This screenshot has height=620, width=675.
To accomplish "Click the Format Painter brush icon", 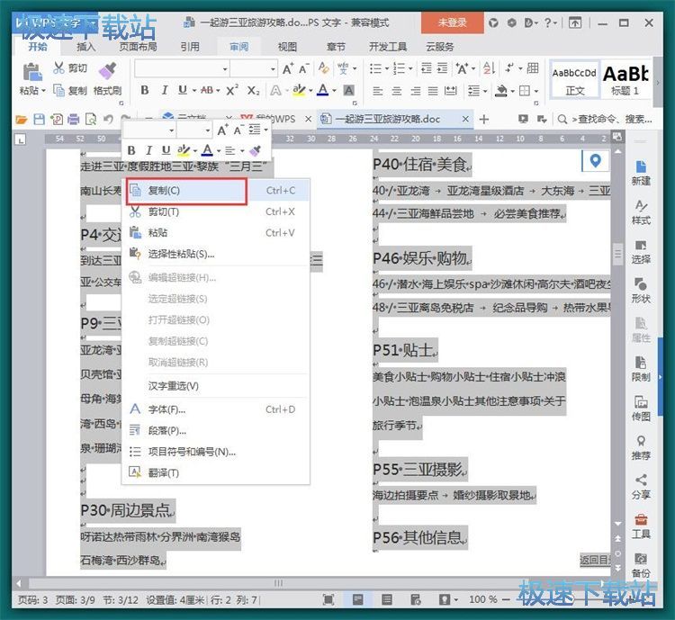I will coord(106,70).
